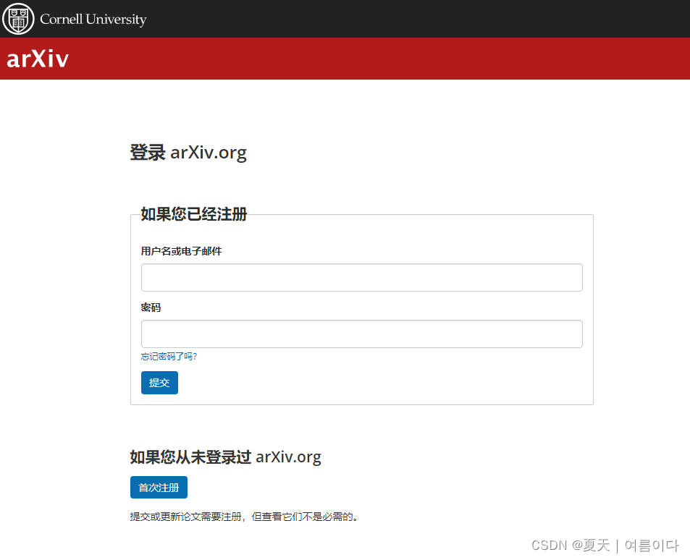Image resolution: width=690 pixels, height=560 pixels.
Task: Click the 登录 arXiv.org page heading
Action: pyautogui.click(x=188, y=153)
